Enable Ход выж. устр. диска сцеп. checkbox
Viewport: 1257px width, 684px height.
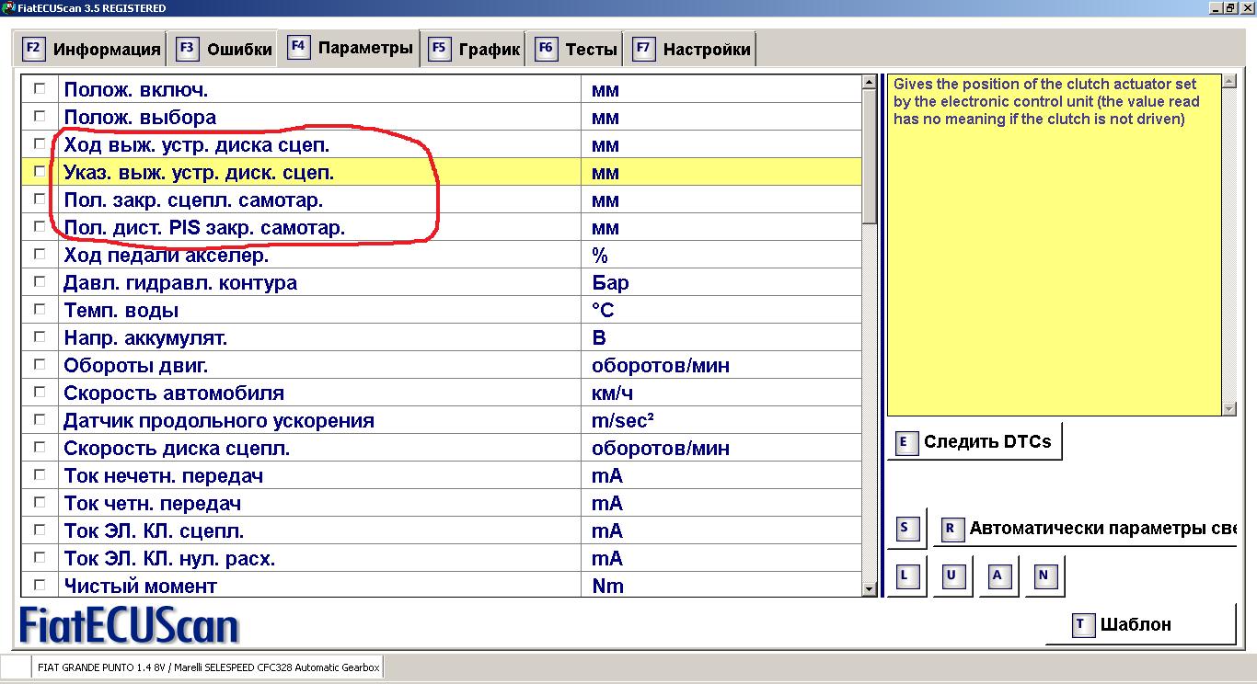[x=40, y=144]
